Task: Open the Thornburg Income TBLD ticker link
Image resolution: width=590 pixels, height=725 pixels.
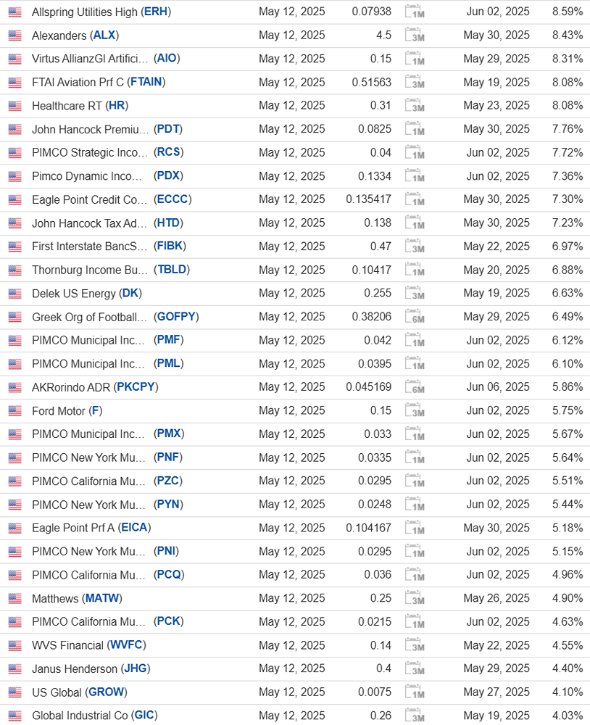Action: coord(171,270)
